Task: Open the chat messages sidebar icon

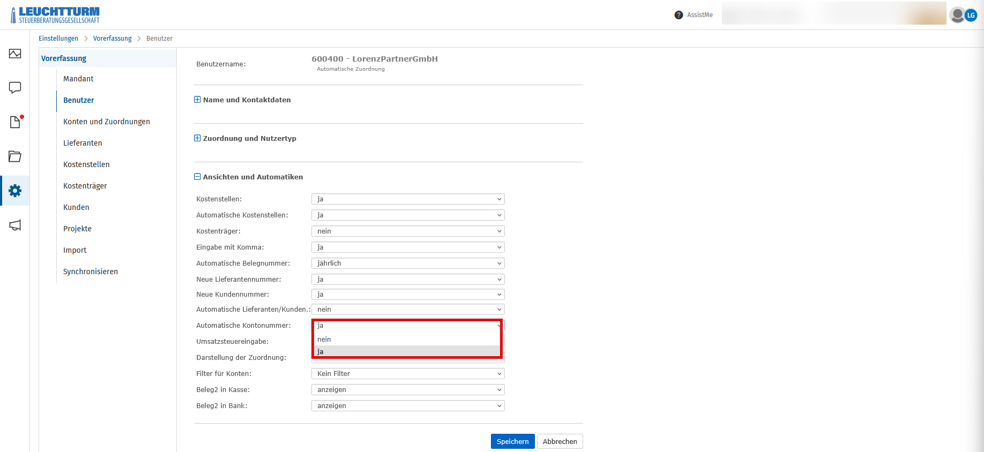Action: [x=15, y=87]
